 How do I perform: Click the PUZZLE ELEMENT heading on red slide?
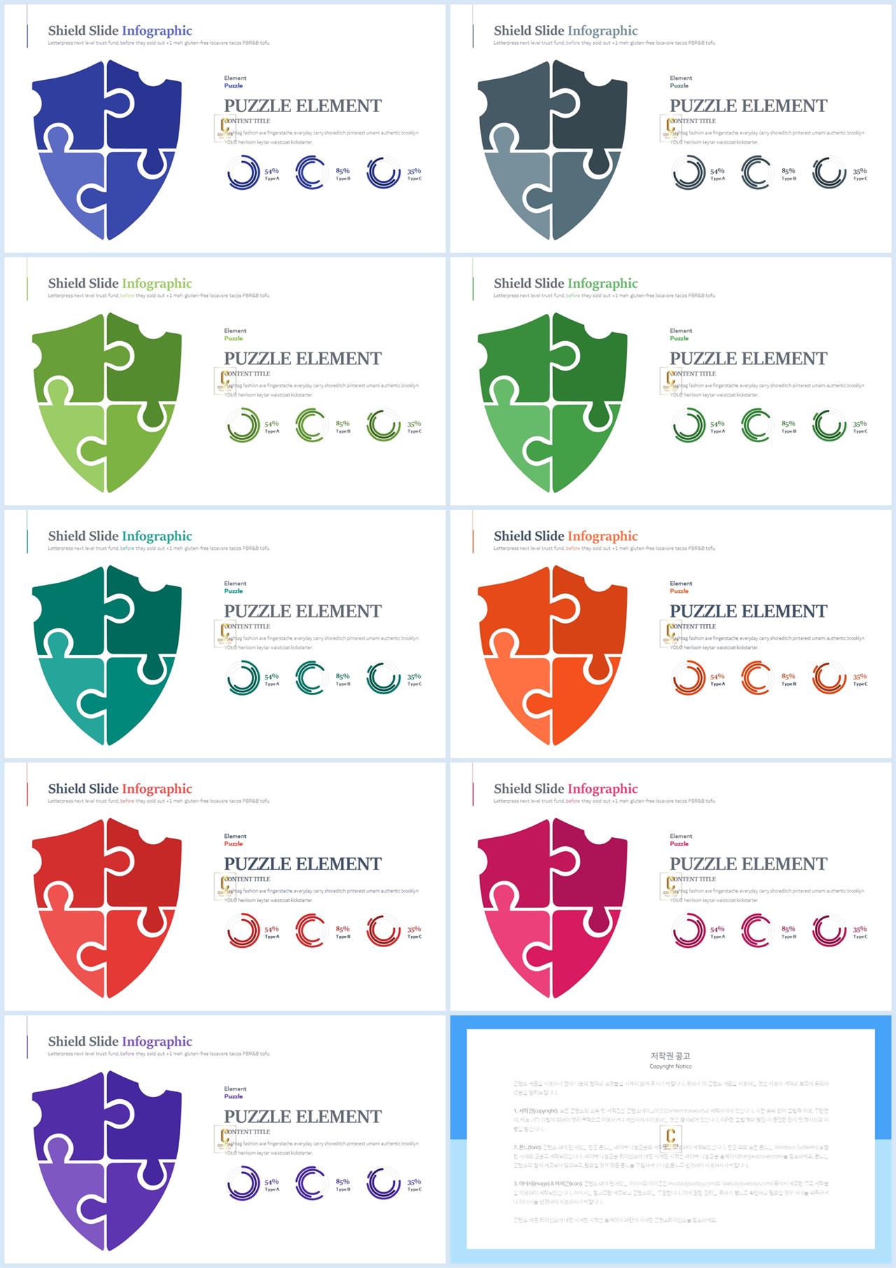click(x=302, y=864)
